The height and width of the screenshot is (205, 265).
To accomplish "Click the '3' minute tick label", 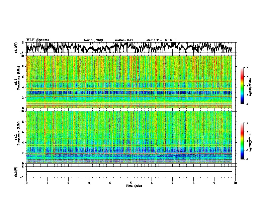I will (89, 183).
